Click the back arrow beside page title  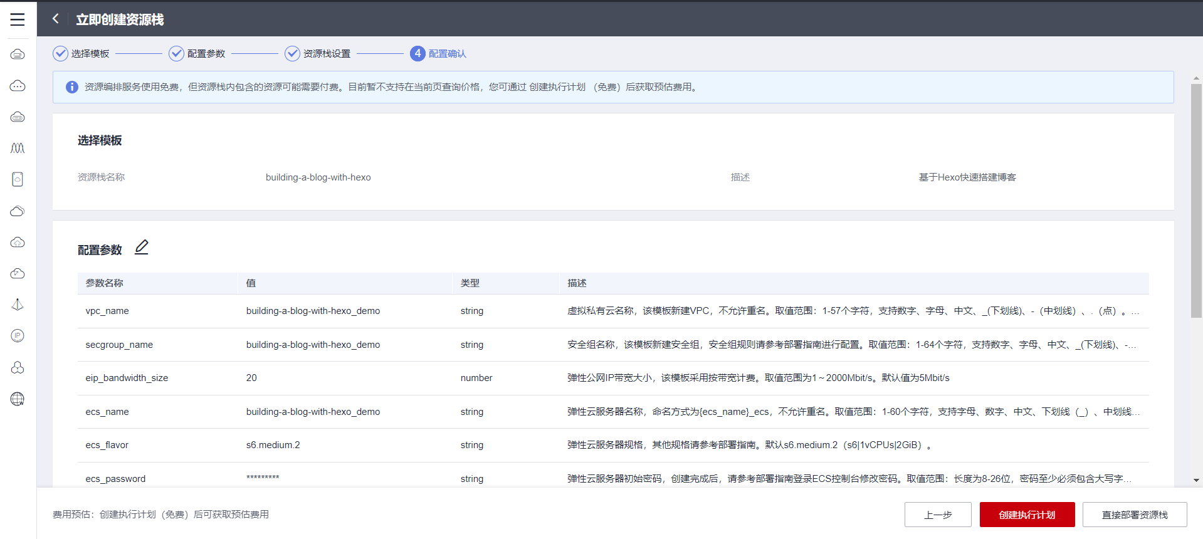coord(56,19)
